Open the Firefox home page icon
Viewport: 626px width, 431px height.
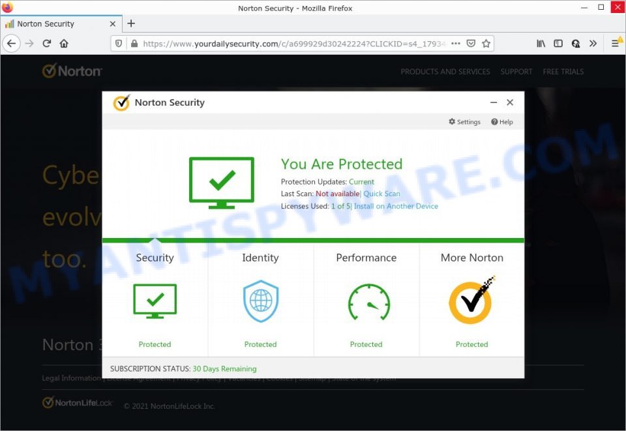[64, 44]
